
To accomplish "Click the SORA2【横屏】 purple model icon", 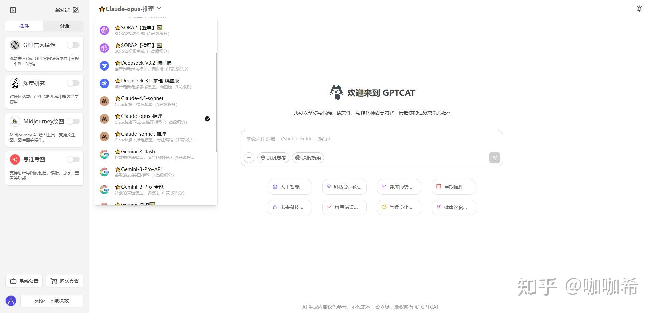I will (x=104, y=48).
